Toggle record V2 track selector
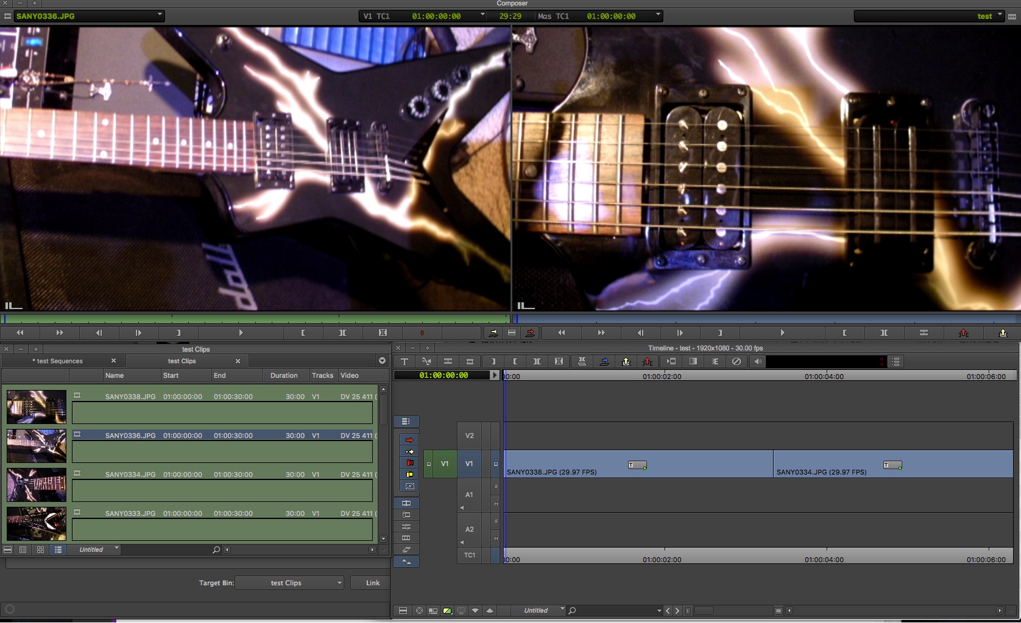The image size is (1021, 623). point(469,436)
